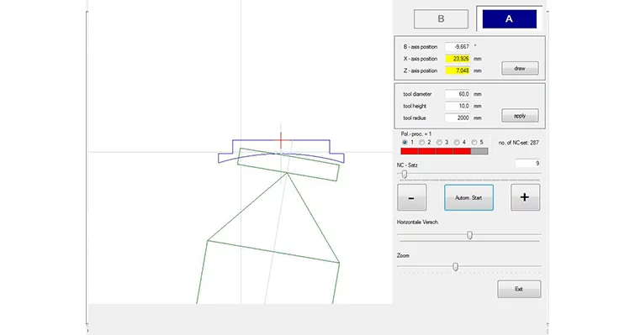Viewport: 635px width, 335px height.
Task: Exit the simulation with Exit button
Action: [x=519, y=290]
